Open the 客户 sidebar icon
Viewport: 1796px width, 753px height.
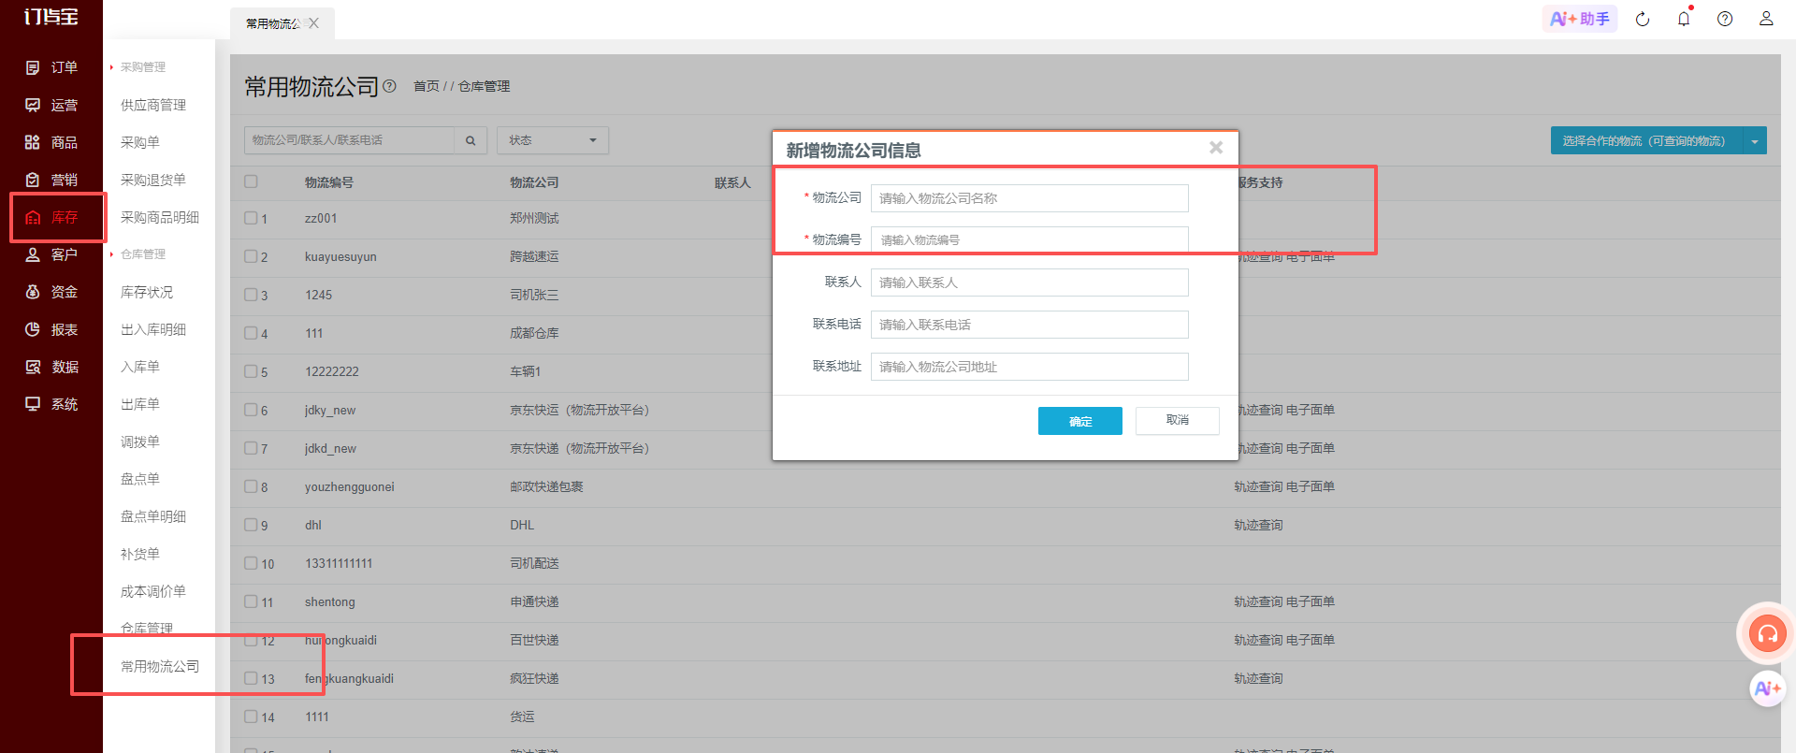click(33, 254)
